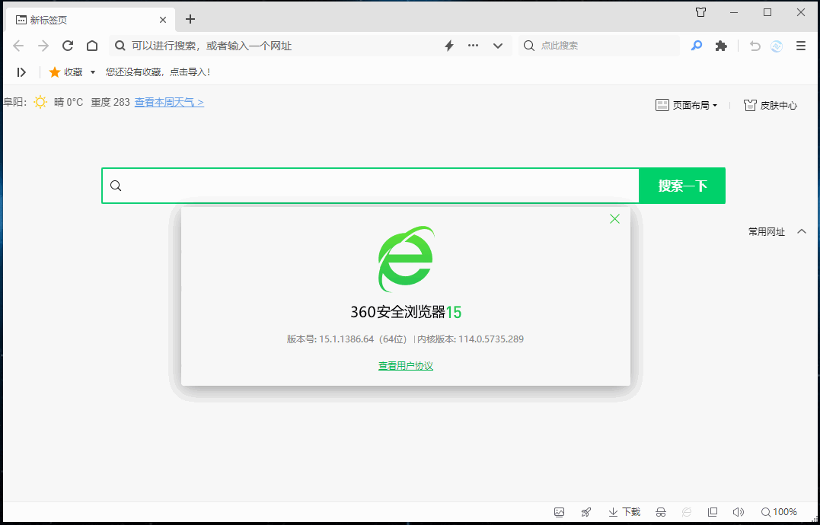Click the sunny weather icon

pyautogui.click(x=40, y=102)
